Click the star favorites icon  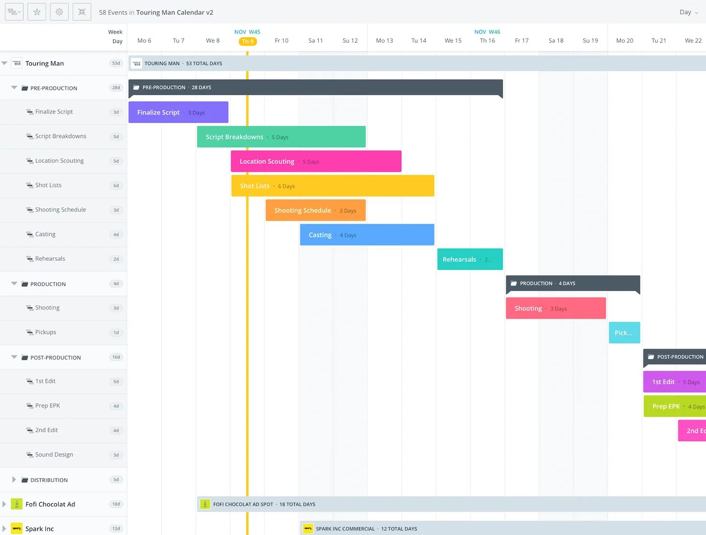pyautogui.click(x=37, y=12)
